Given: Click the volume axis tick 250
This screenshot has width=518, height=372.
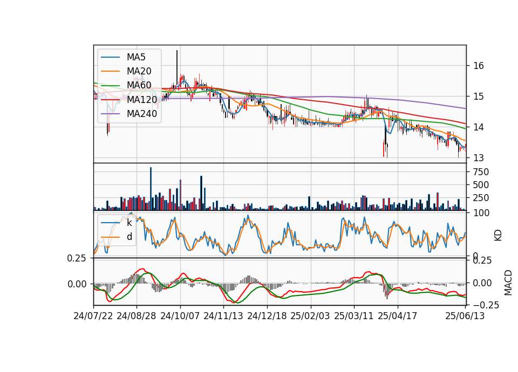Looking at the screenshot, I should (x=481, y=198).
